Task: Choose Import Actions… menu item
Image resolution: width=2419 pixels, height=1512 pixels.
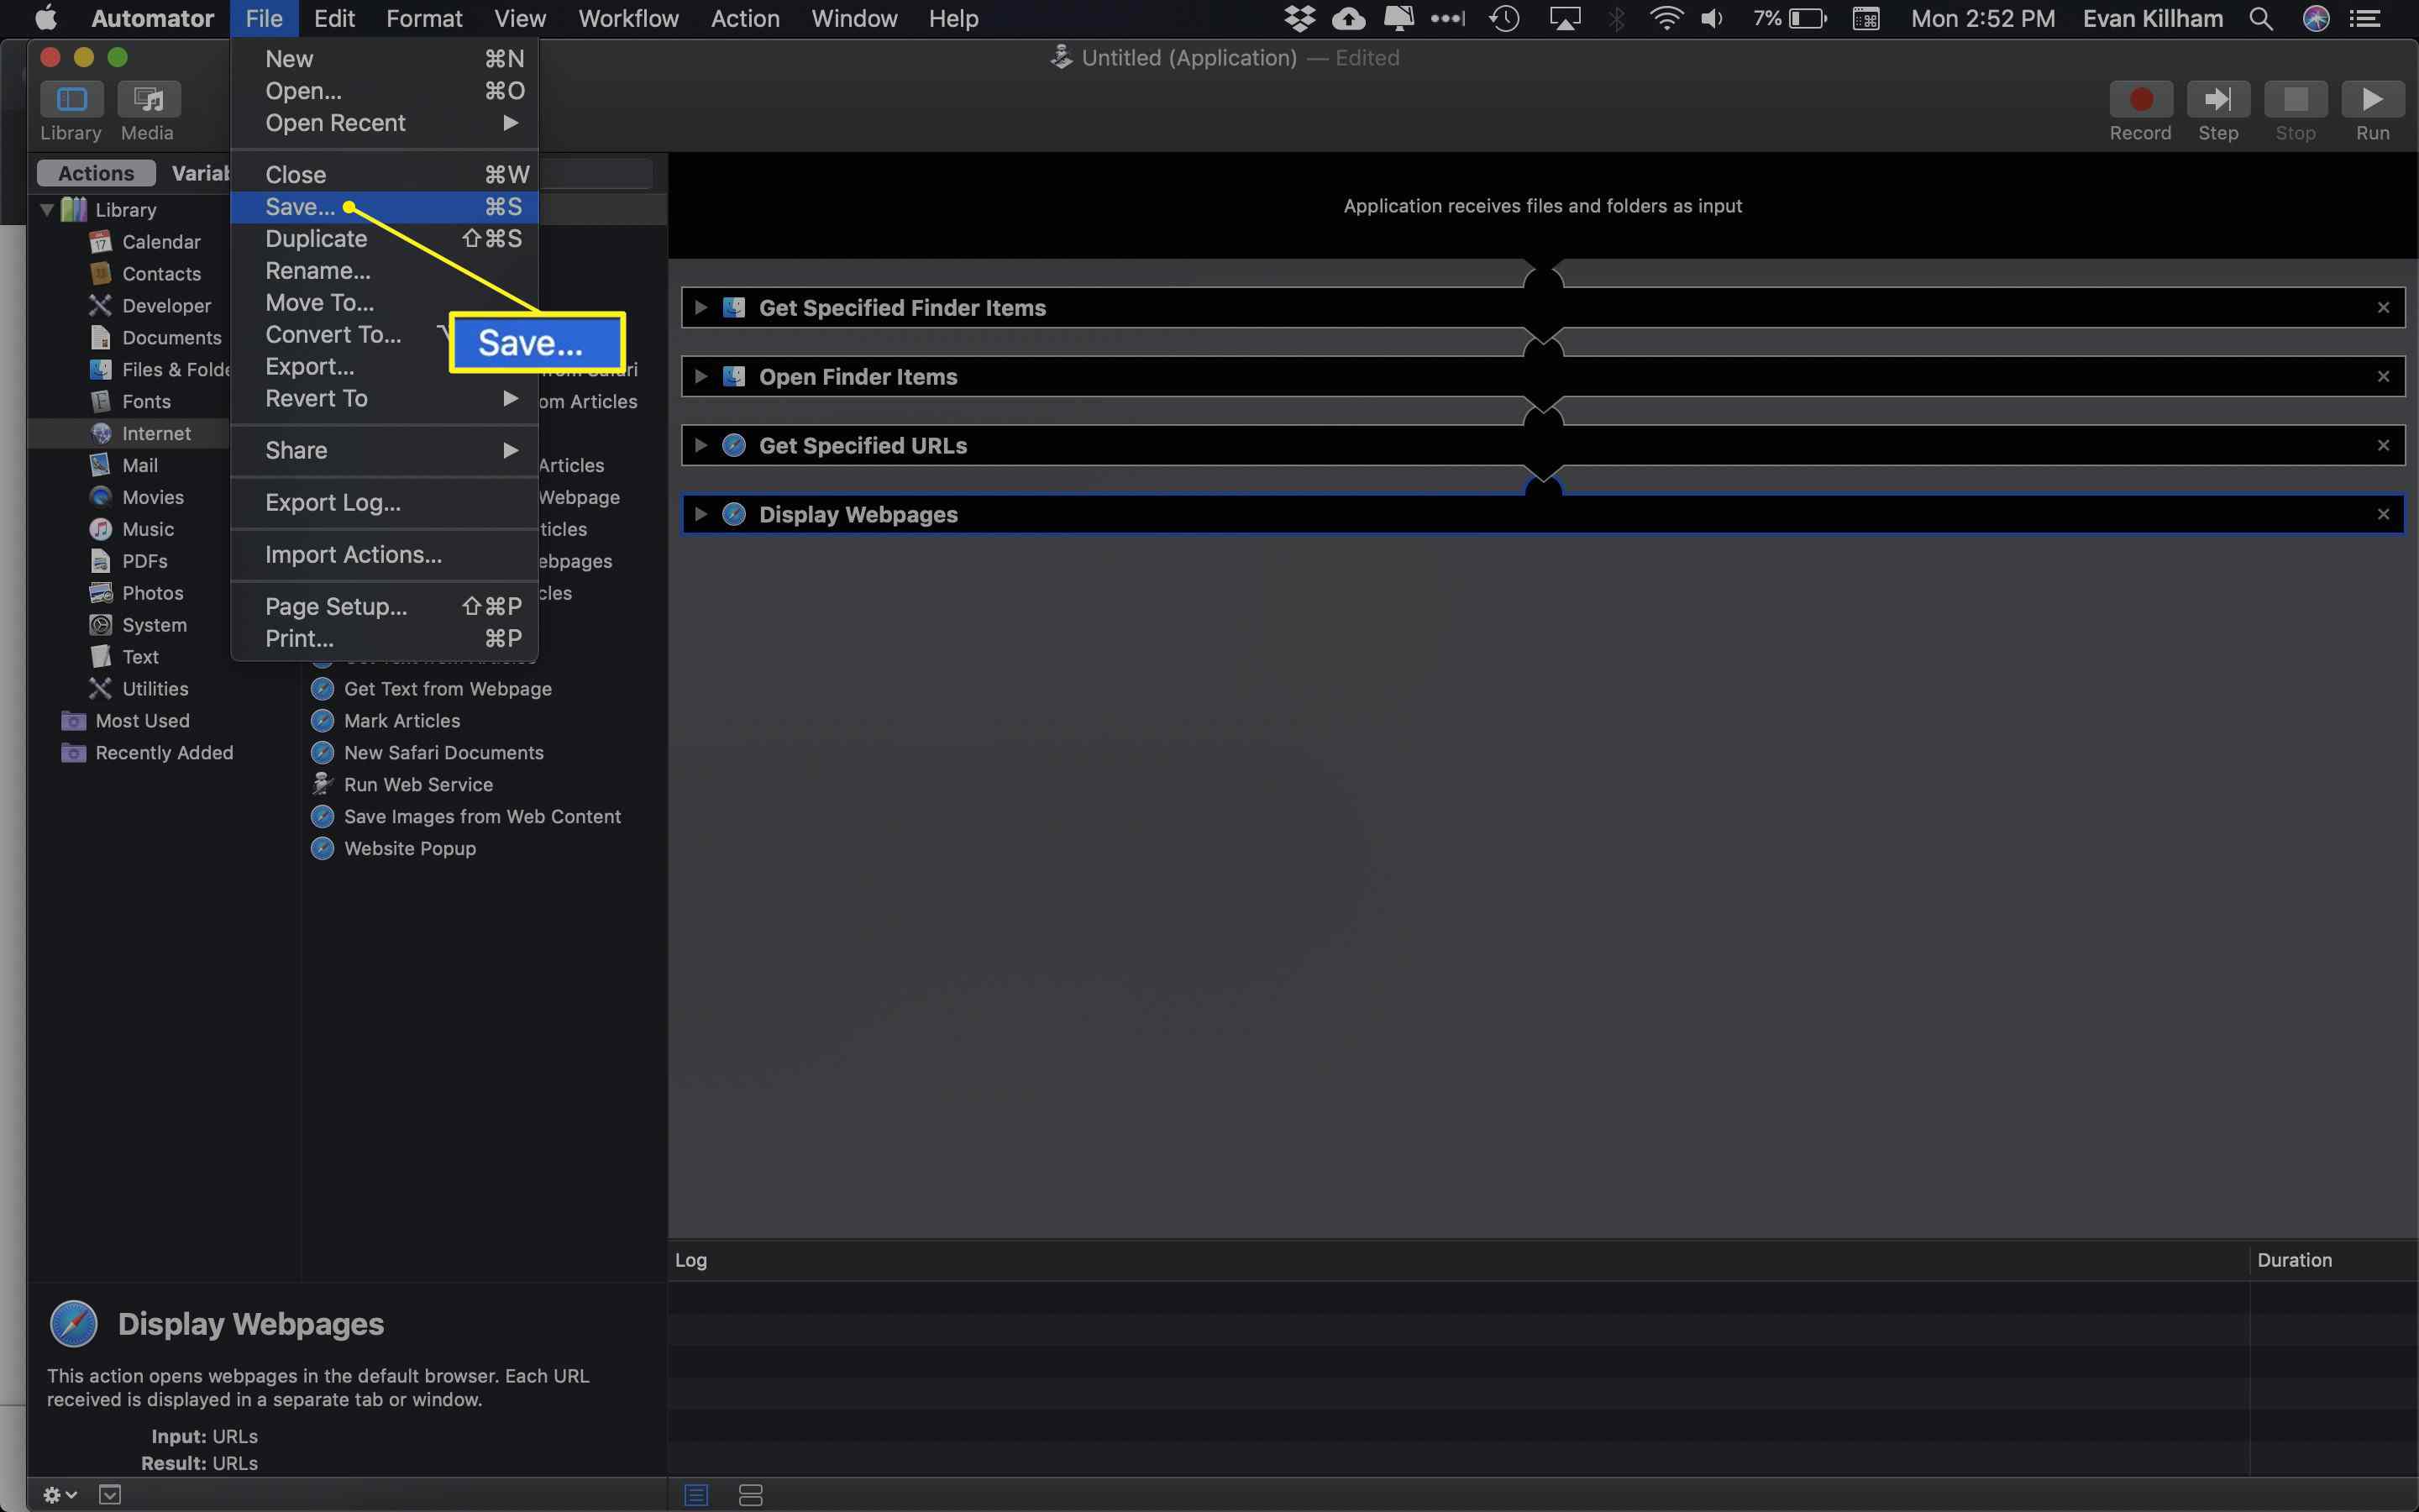Action: (385, 555)
